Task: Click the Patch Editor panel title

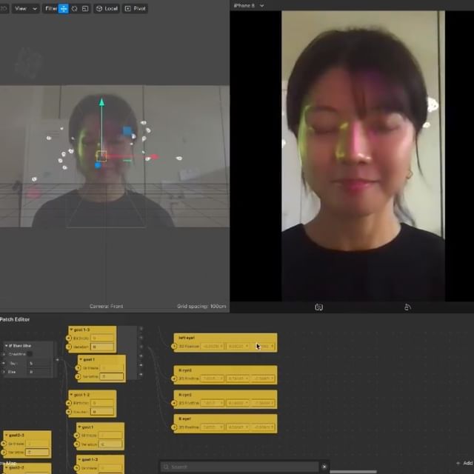Action: tap(15, 319)
